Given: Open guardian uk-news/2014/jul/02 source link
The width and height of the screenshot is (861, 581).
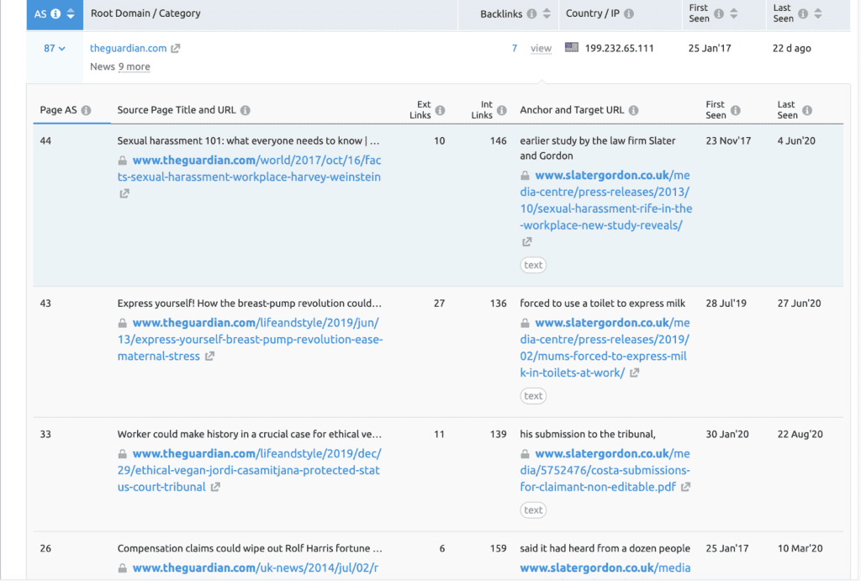Looking at the screenshot, I should [x=256, y=568].
